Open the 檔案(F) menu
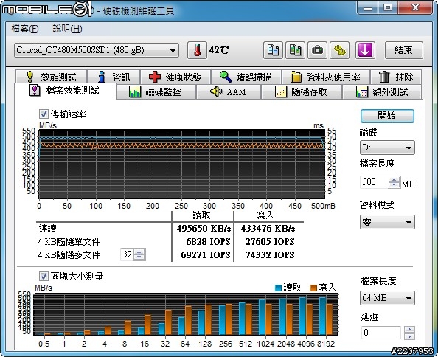Screen dimensions: 438x357 click(x=25, y=29)
